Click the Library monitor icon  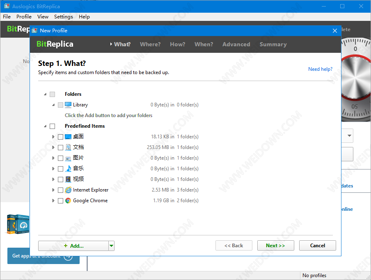(68, 105)
